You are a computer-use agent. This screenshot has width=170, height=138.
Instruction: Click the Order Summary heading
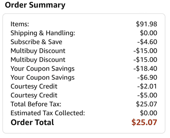pos(35,5)
